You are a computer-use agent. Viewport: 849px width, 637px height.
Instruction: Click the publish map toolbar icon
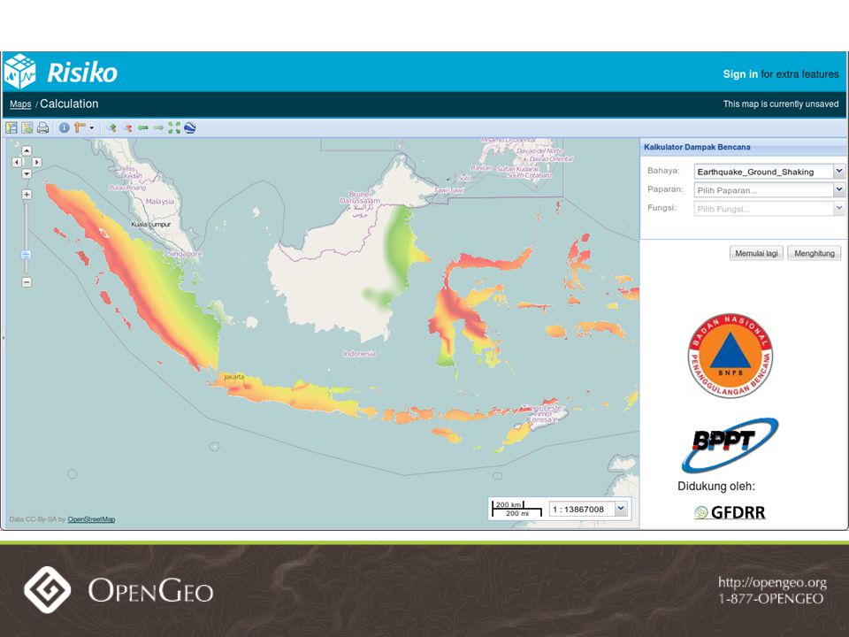(x=27, y=128)
